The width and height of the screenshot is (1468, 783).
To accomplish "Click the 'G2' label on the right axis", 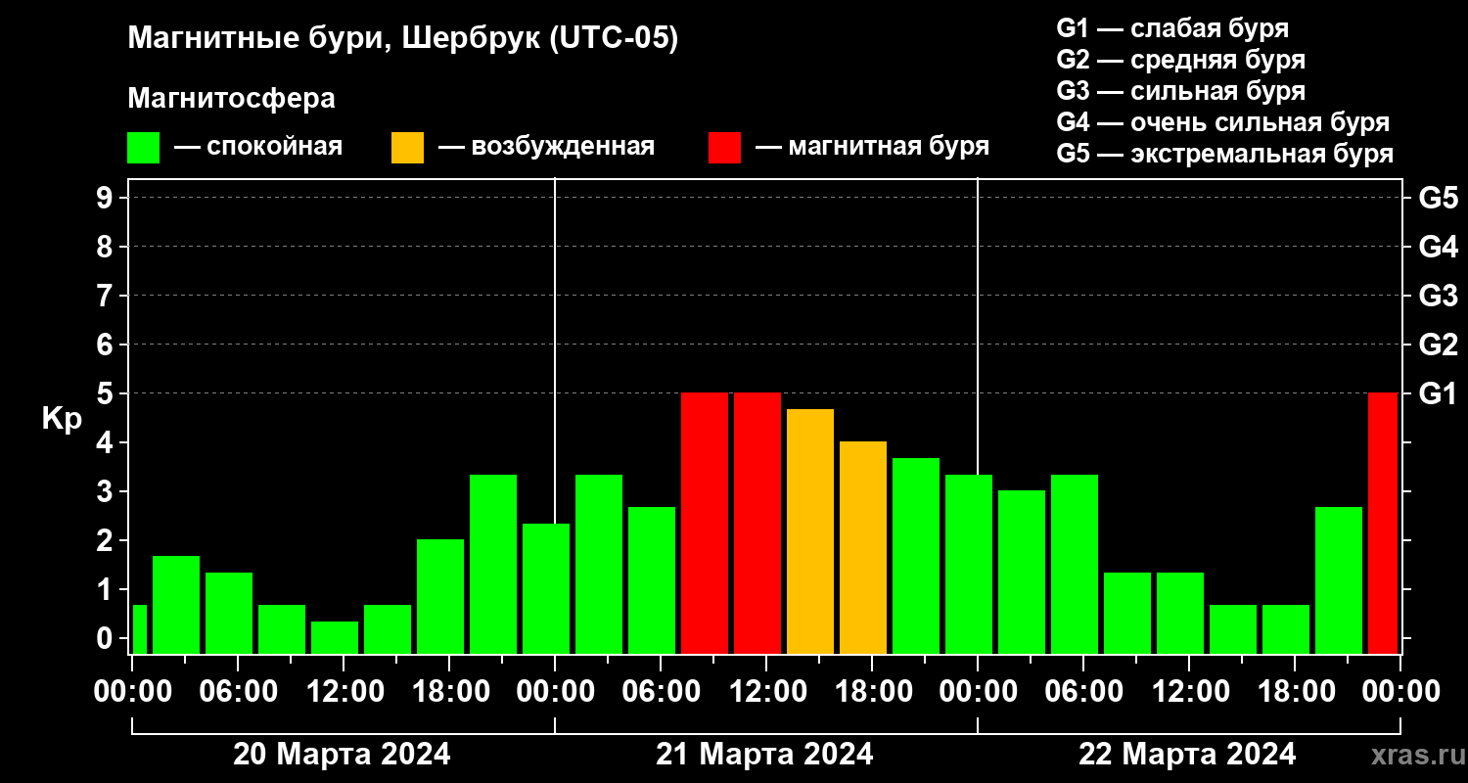I will coord(1438,345).
